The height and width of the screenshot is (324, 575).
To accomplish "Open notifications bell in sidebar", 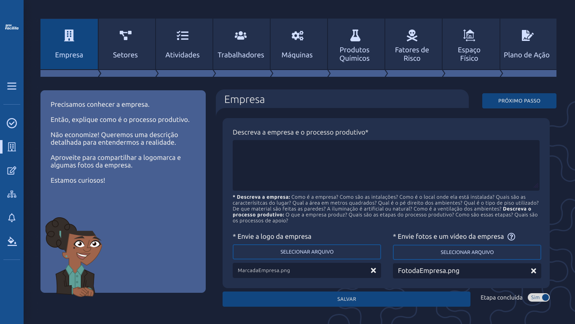I will click(x=12, y=218).
